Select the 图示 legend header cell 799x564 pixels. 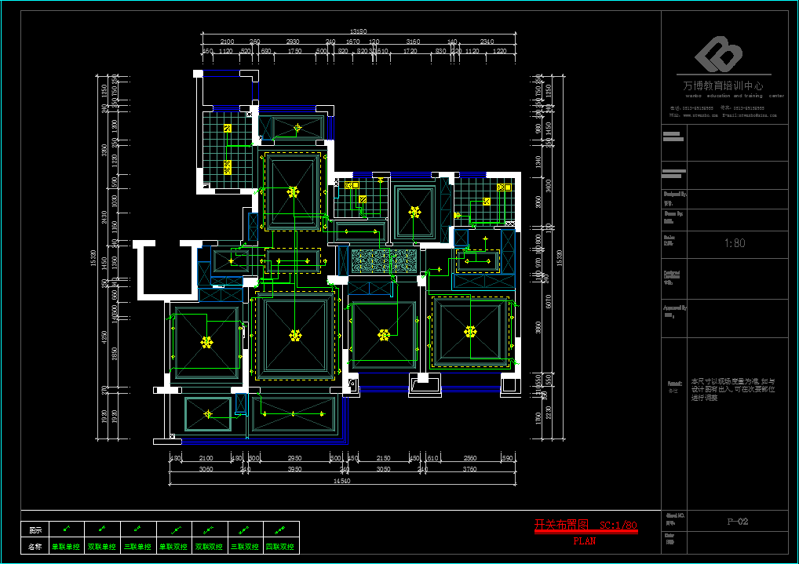point(35,529)
